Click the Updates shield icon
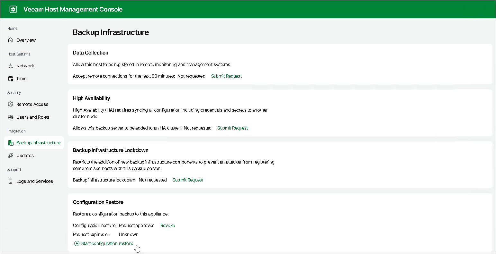Viewport: 496px width, 254px height. pyautogui.click(x=11, y=156)
